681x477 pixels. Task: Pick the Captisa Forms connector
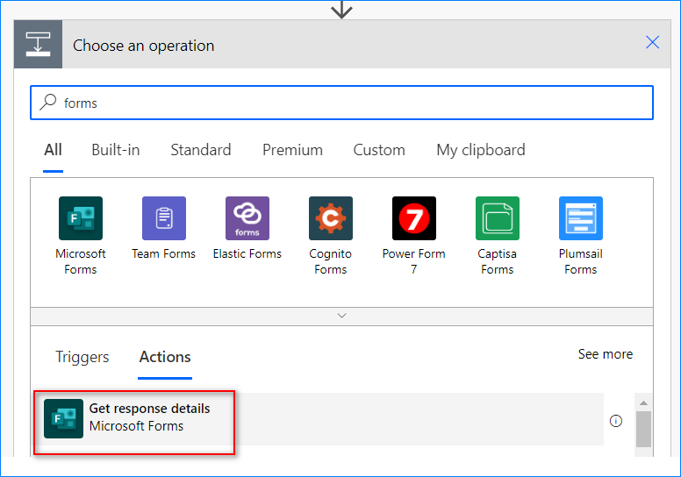coord(498,235)
